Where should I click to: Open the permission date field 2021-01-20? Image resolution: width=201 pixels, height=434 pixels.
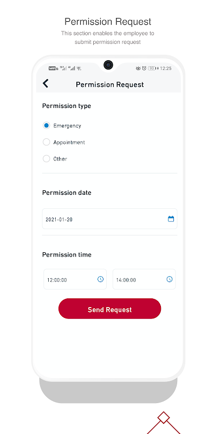click(x=109, y=219)
